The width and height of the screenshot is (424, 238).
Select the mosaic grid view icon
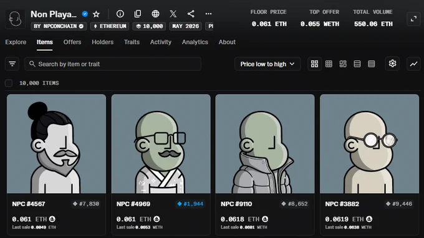click(x=343, y=64)
